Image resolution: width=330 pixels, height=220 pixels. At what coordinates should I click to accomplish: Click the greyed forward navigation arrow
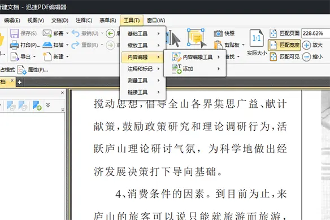[x=110, y=45]
